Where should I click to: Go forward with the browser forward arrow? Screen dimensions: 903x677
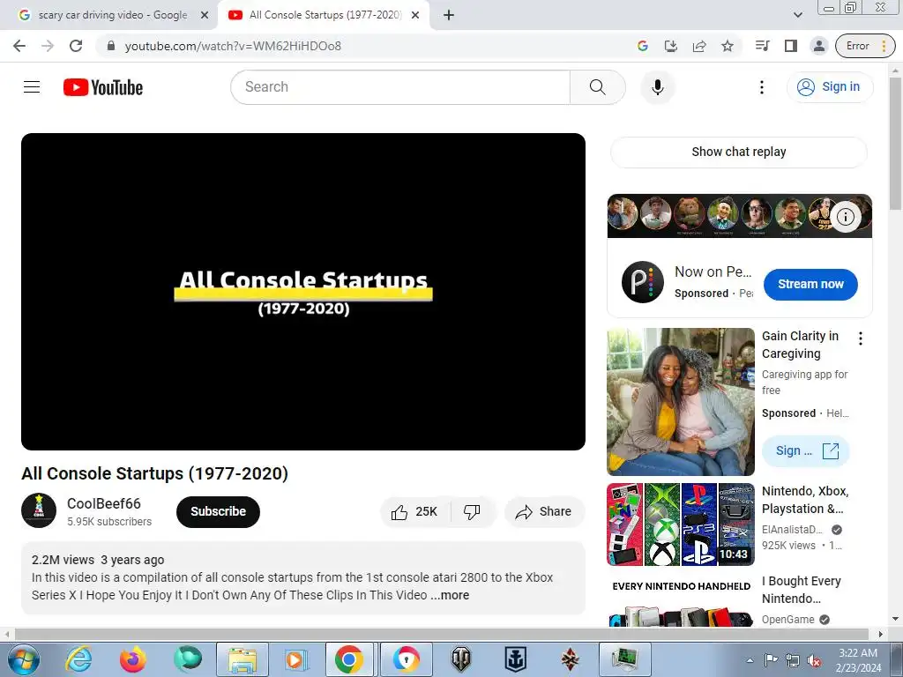click(48, 46)
